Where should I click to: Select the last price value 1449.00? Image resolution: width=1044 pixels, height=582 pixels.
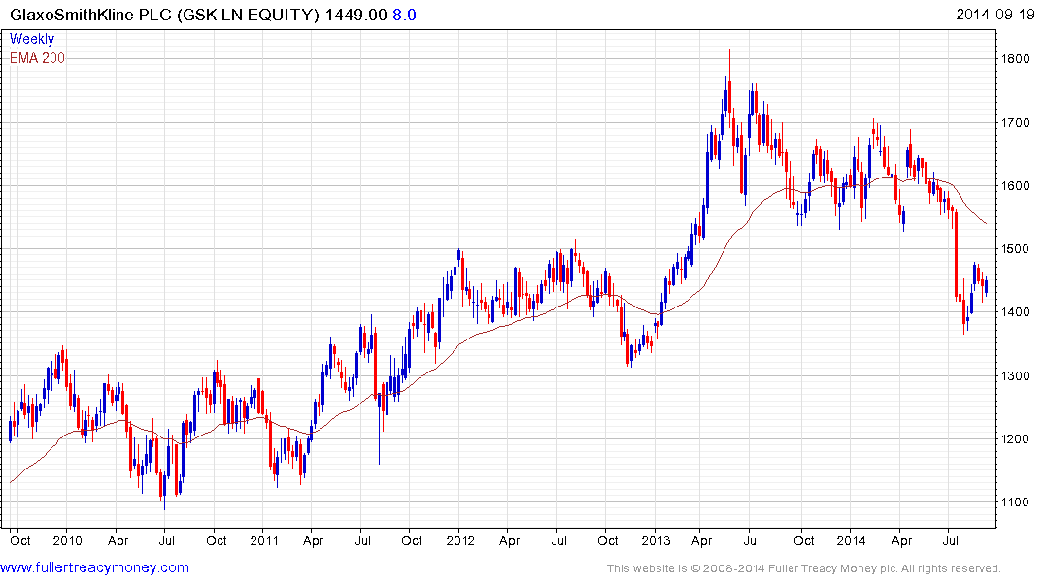coord(355,15)
